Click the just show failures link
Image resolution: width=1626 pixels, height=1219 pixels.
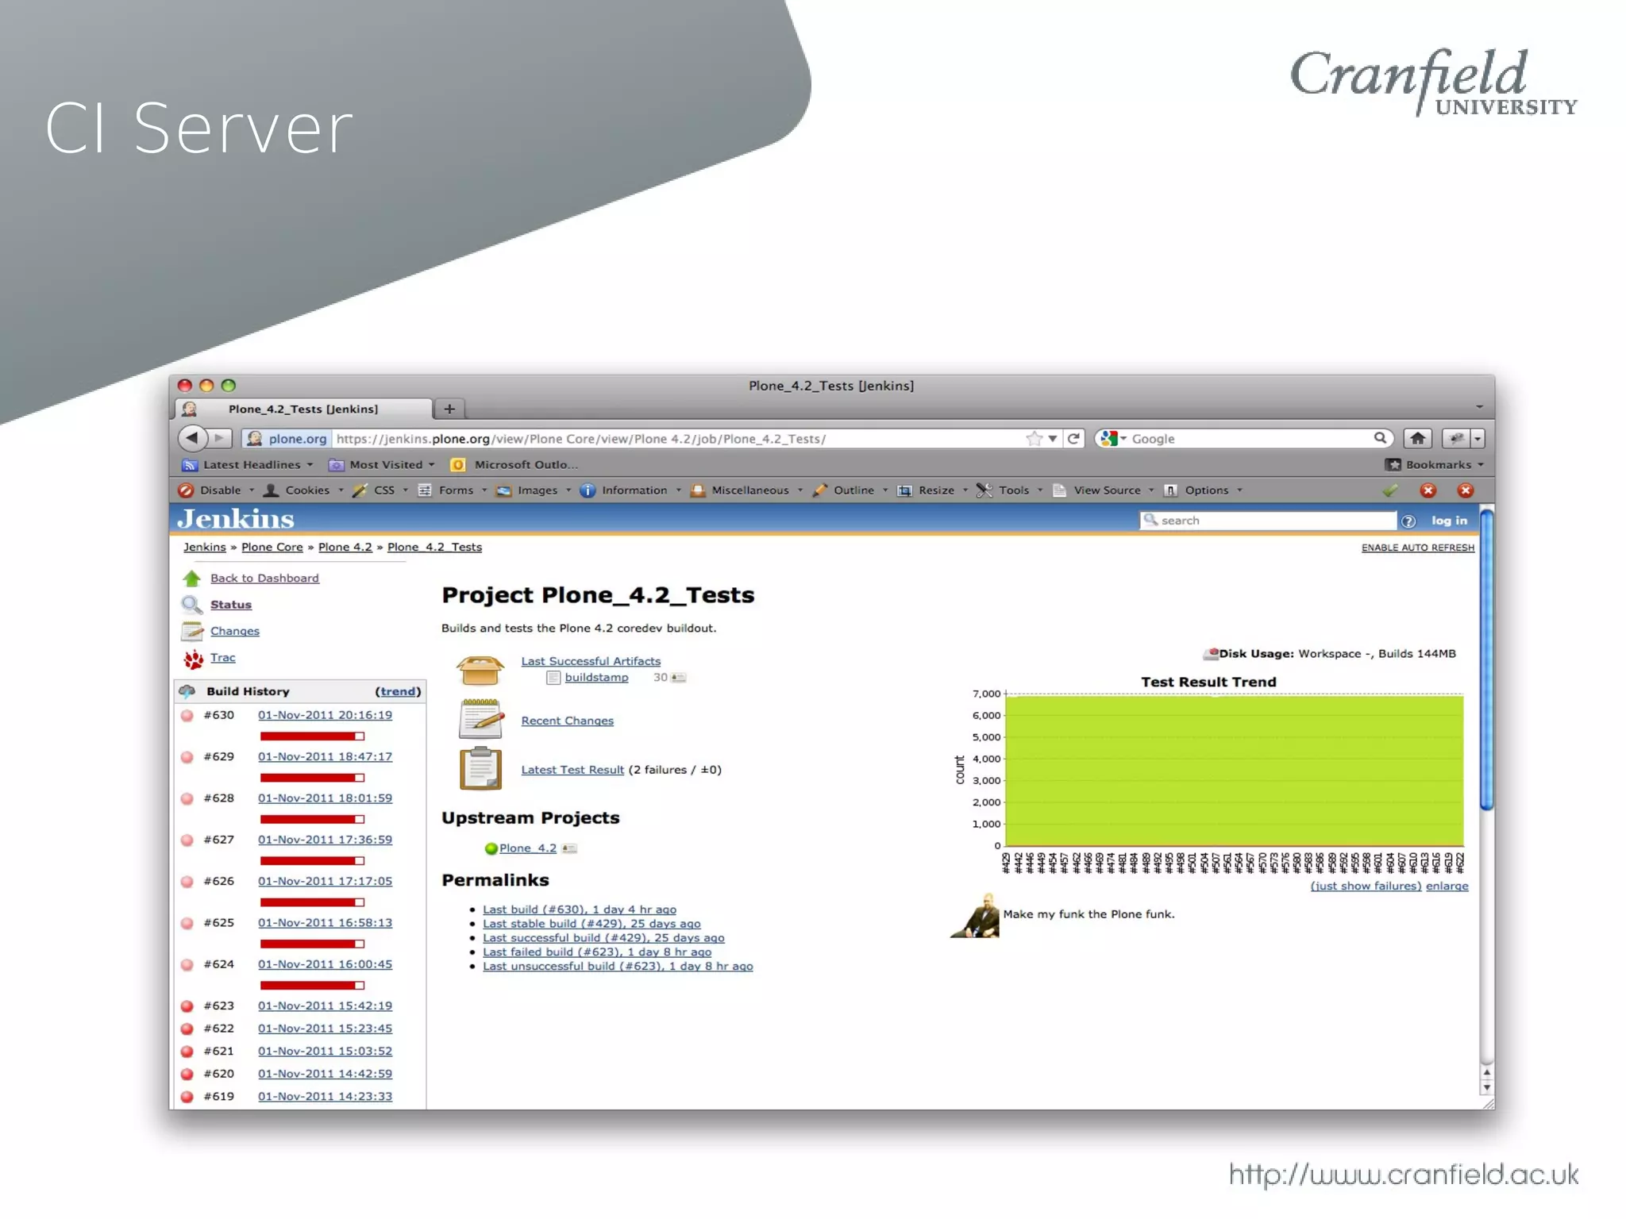point(1366,886)
